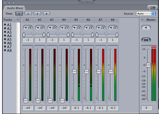Click the A5 pan value field
This screenshot has height=114, width=159.
click(76, 40)
